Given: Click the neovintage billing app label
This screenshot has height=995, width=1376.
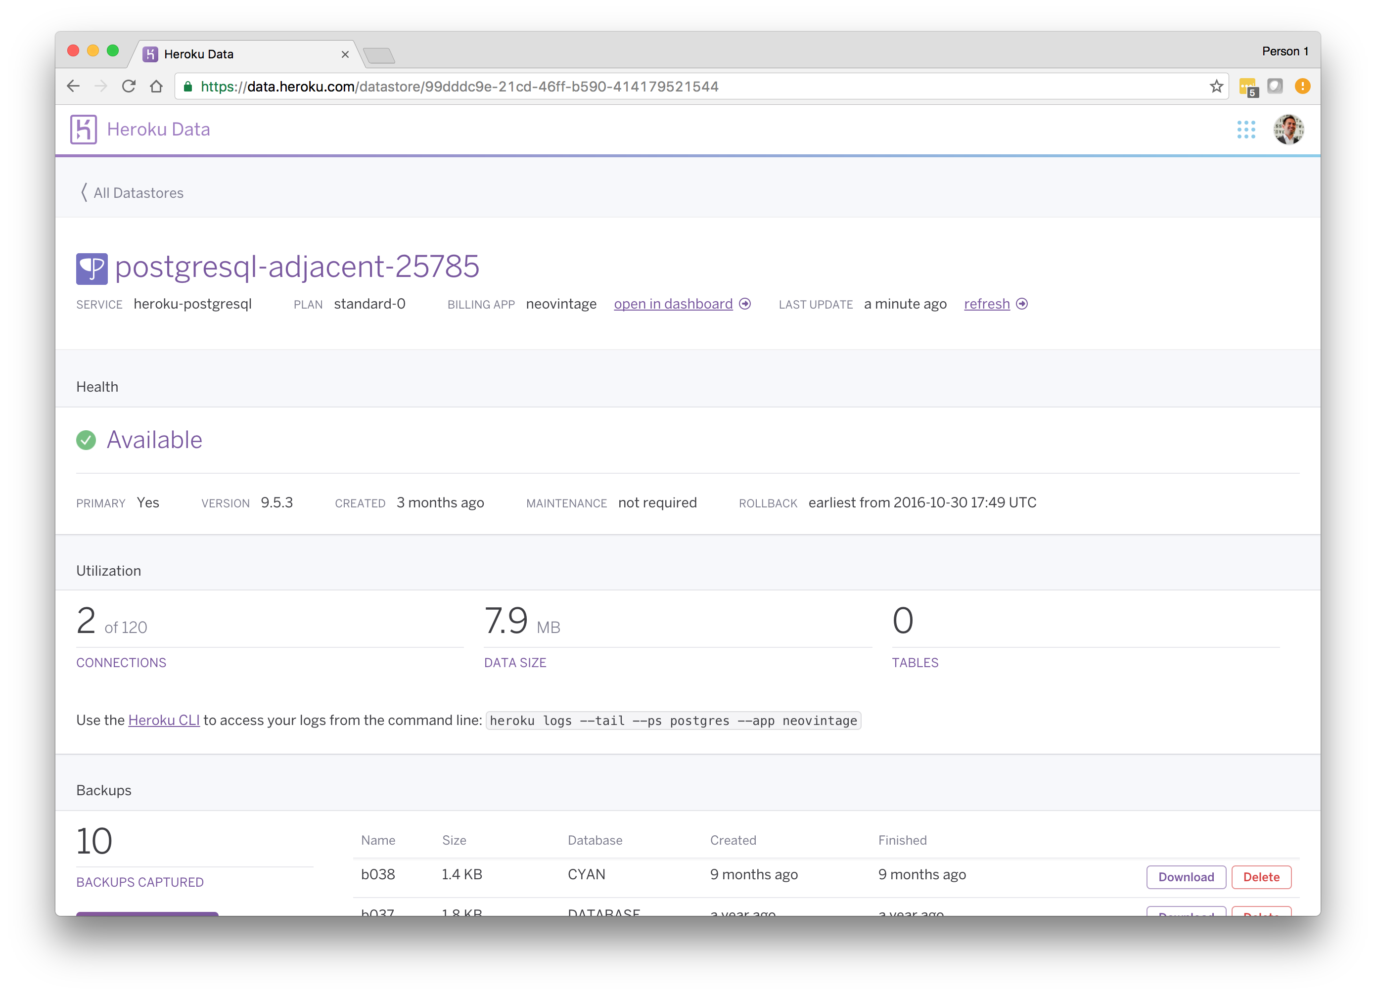Looking at the screenshot, I should 561,303.
